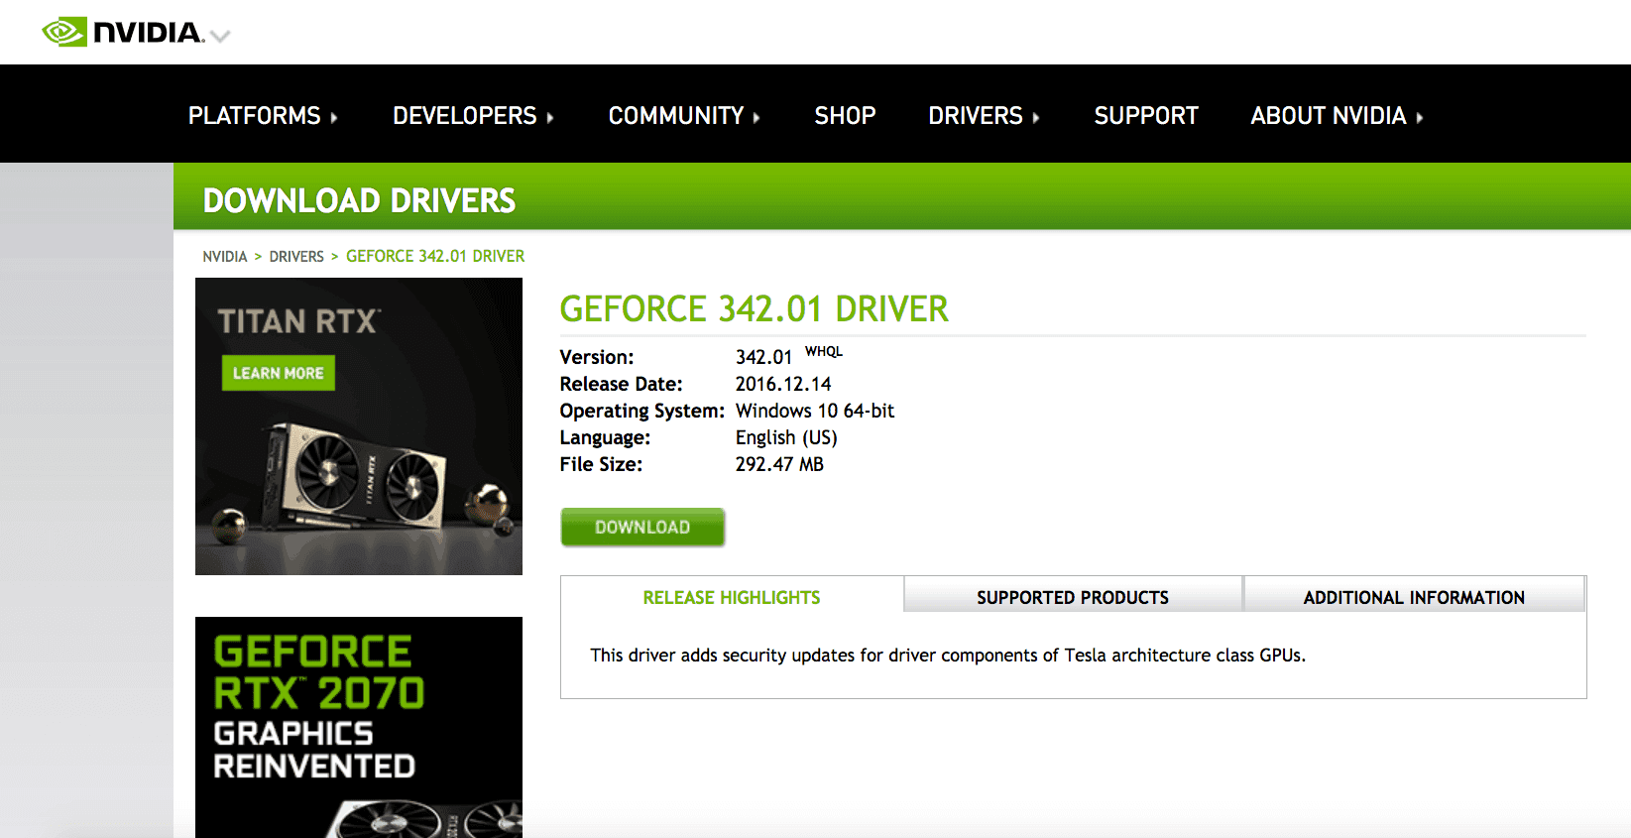Expand the About NVIDIA menu
Screen dimensions: 1631x838
[x=1337, y=116]
